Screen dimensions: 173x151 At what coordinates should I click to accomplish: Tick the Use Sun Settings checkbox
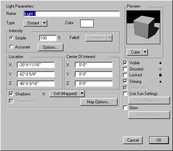tap(125, 94)
